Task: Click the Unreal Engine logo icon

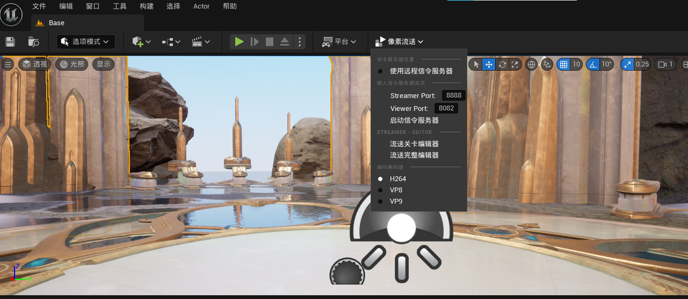Action: click(11, 14)
